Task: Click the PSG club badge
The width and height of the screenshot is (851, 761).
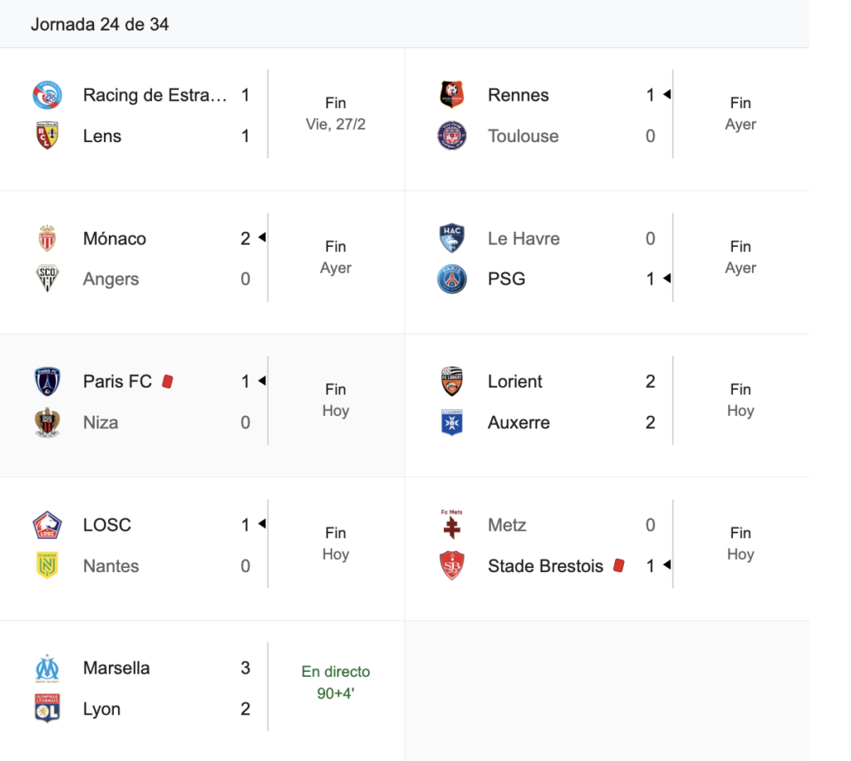Action: click(x=452, y=279)
